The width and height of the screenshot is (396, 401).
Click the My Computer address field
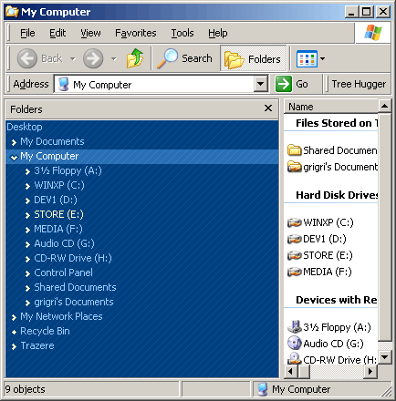click(x=154, y=84)
